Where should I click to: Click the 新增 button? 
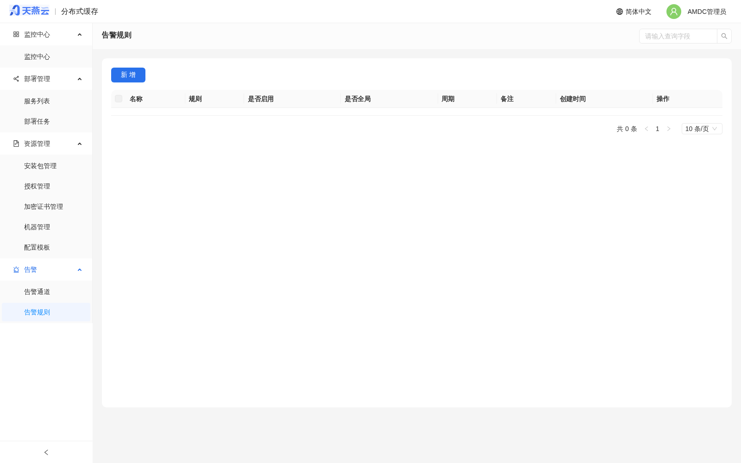click(128, 75)
